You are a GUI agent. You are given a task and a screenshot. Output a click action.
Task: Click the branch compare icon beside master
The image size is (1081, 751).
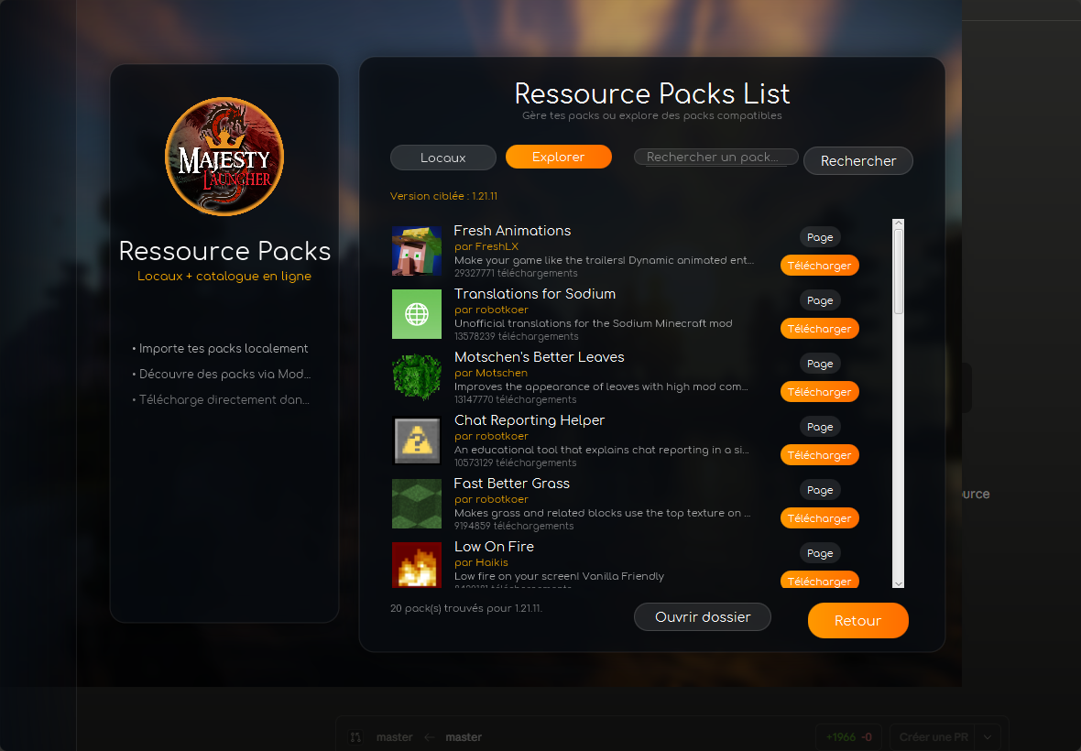tap(355, 736)
